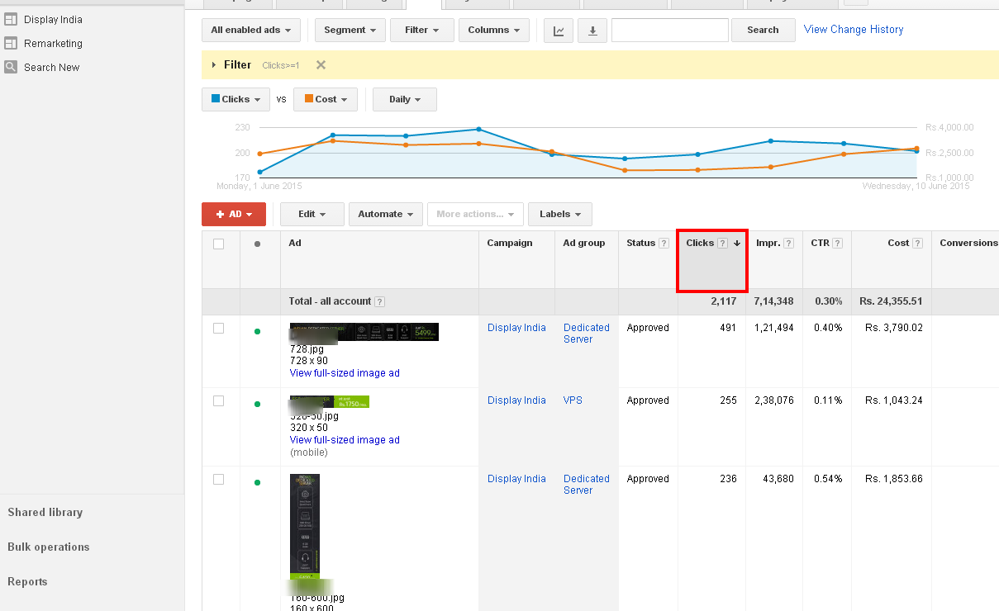This screenshot has width=999, height=611.
Task: Click the download report icon
Action: [x=592, y=31]
